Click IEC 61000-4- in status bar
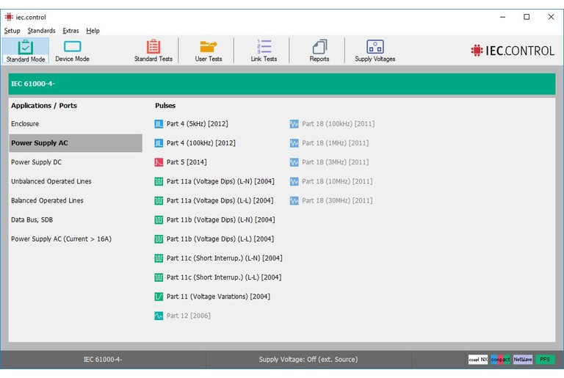The width and height of the screenshot is (564, 378). point(103,360)
